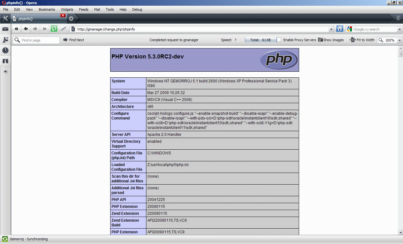The image size is (403, 244).
Task: Toggle Fit to Width
Action: pos(362,40)
